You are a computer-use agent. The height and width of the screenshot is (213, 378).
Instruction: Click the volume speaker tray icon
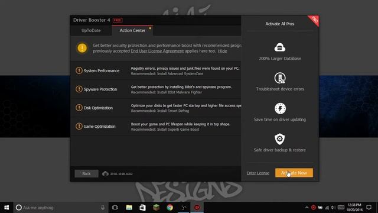tap(333, 208)
